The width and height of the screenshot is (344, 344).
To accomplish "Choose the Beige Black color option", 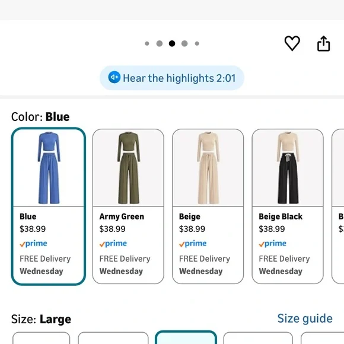I will tap(288, 206).
